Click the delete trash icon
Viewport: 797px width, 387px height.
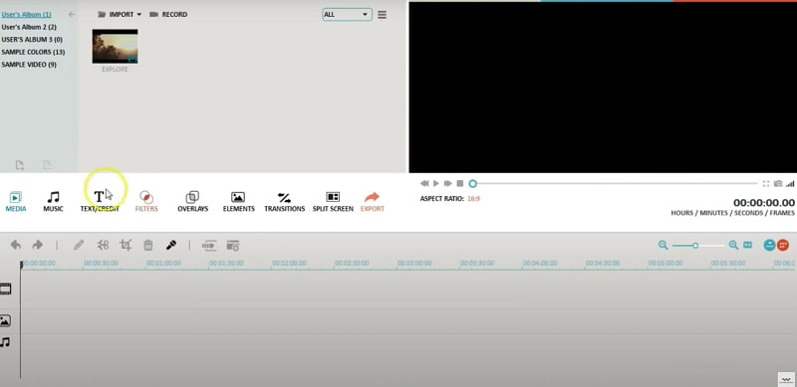click(x=147, y=246)
